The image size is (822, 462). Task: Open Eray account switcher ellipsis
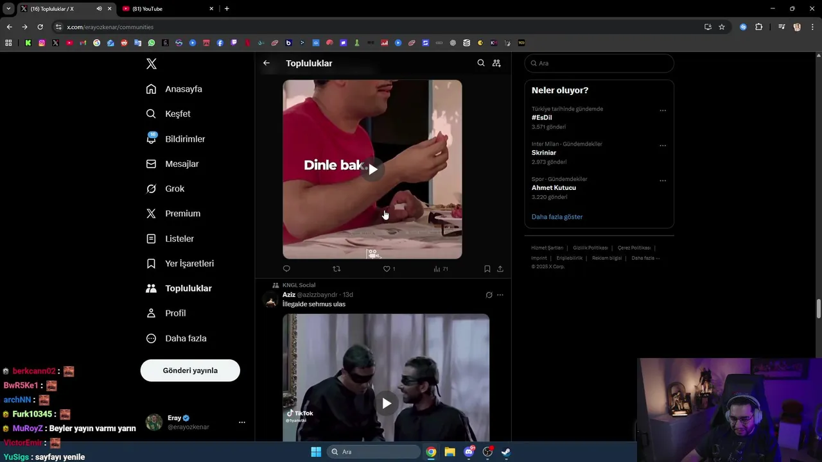242,422
